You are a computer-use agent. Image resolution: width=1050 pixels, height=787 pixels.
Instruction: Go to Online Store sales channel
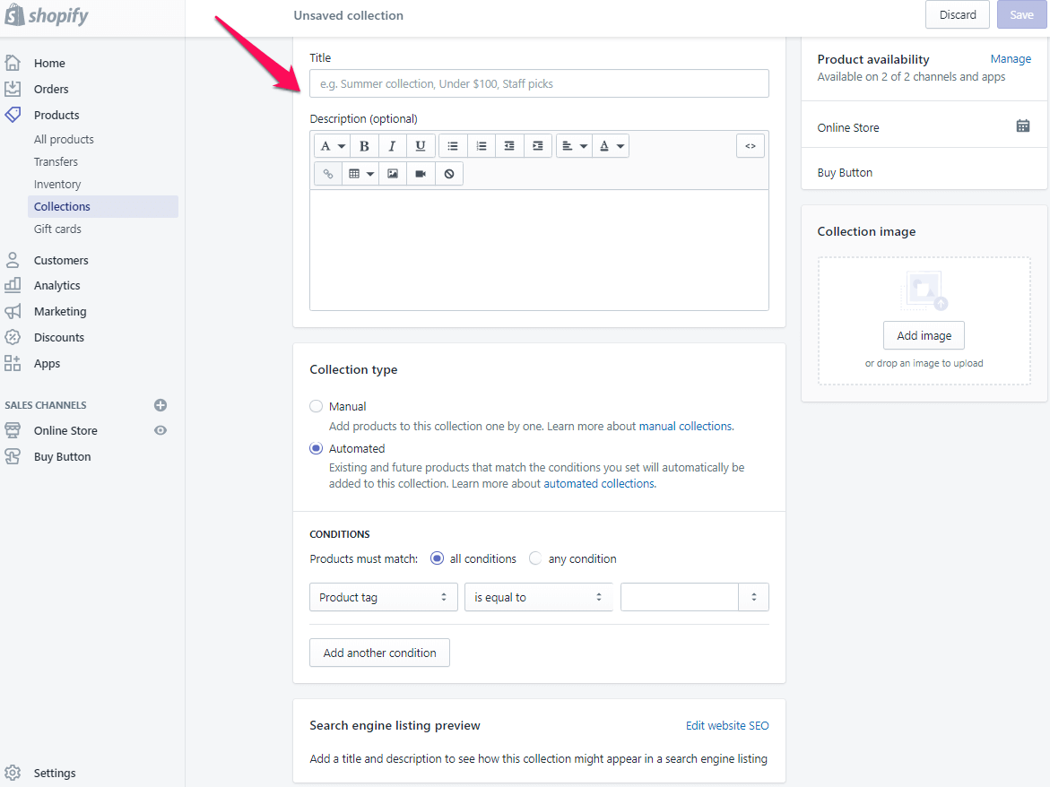coord(65,430)
